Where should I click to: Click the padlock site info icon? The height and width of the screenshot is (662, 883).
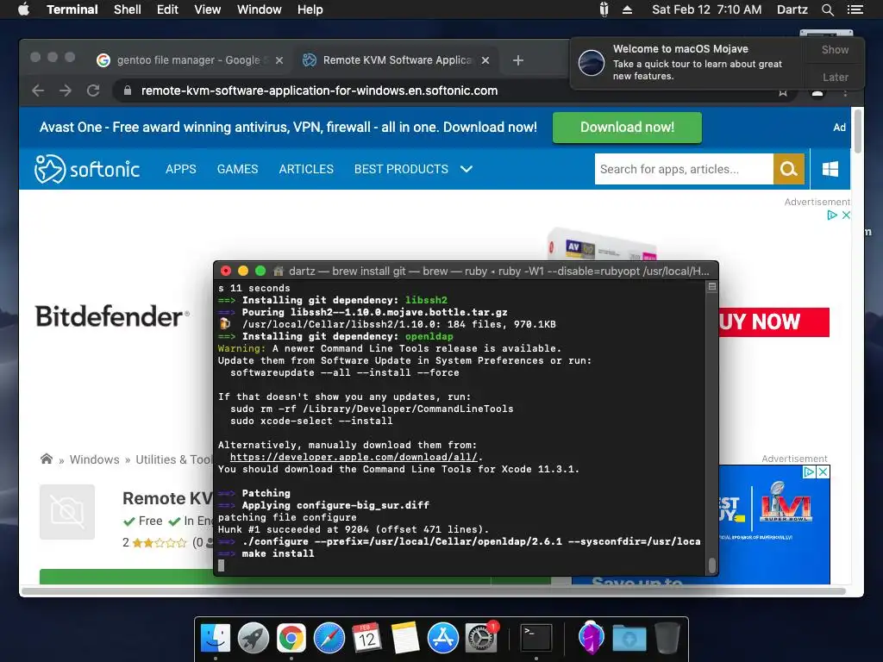pos(128,91)
